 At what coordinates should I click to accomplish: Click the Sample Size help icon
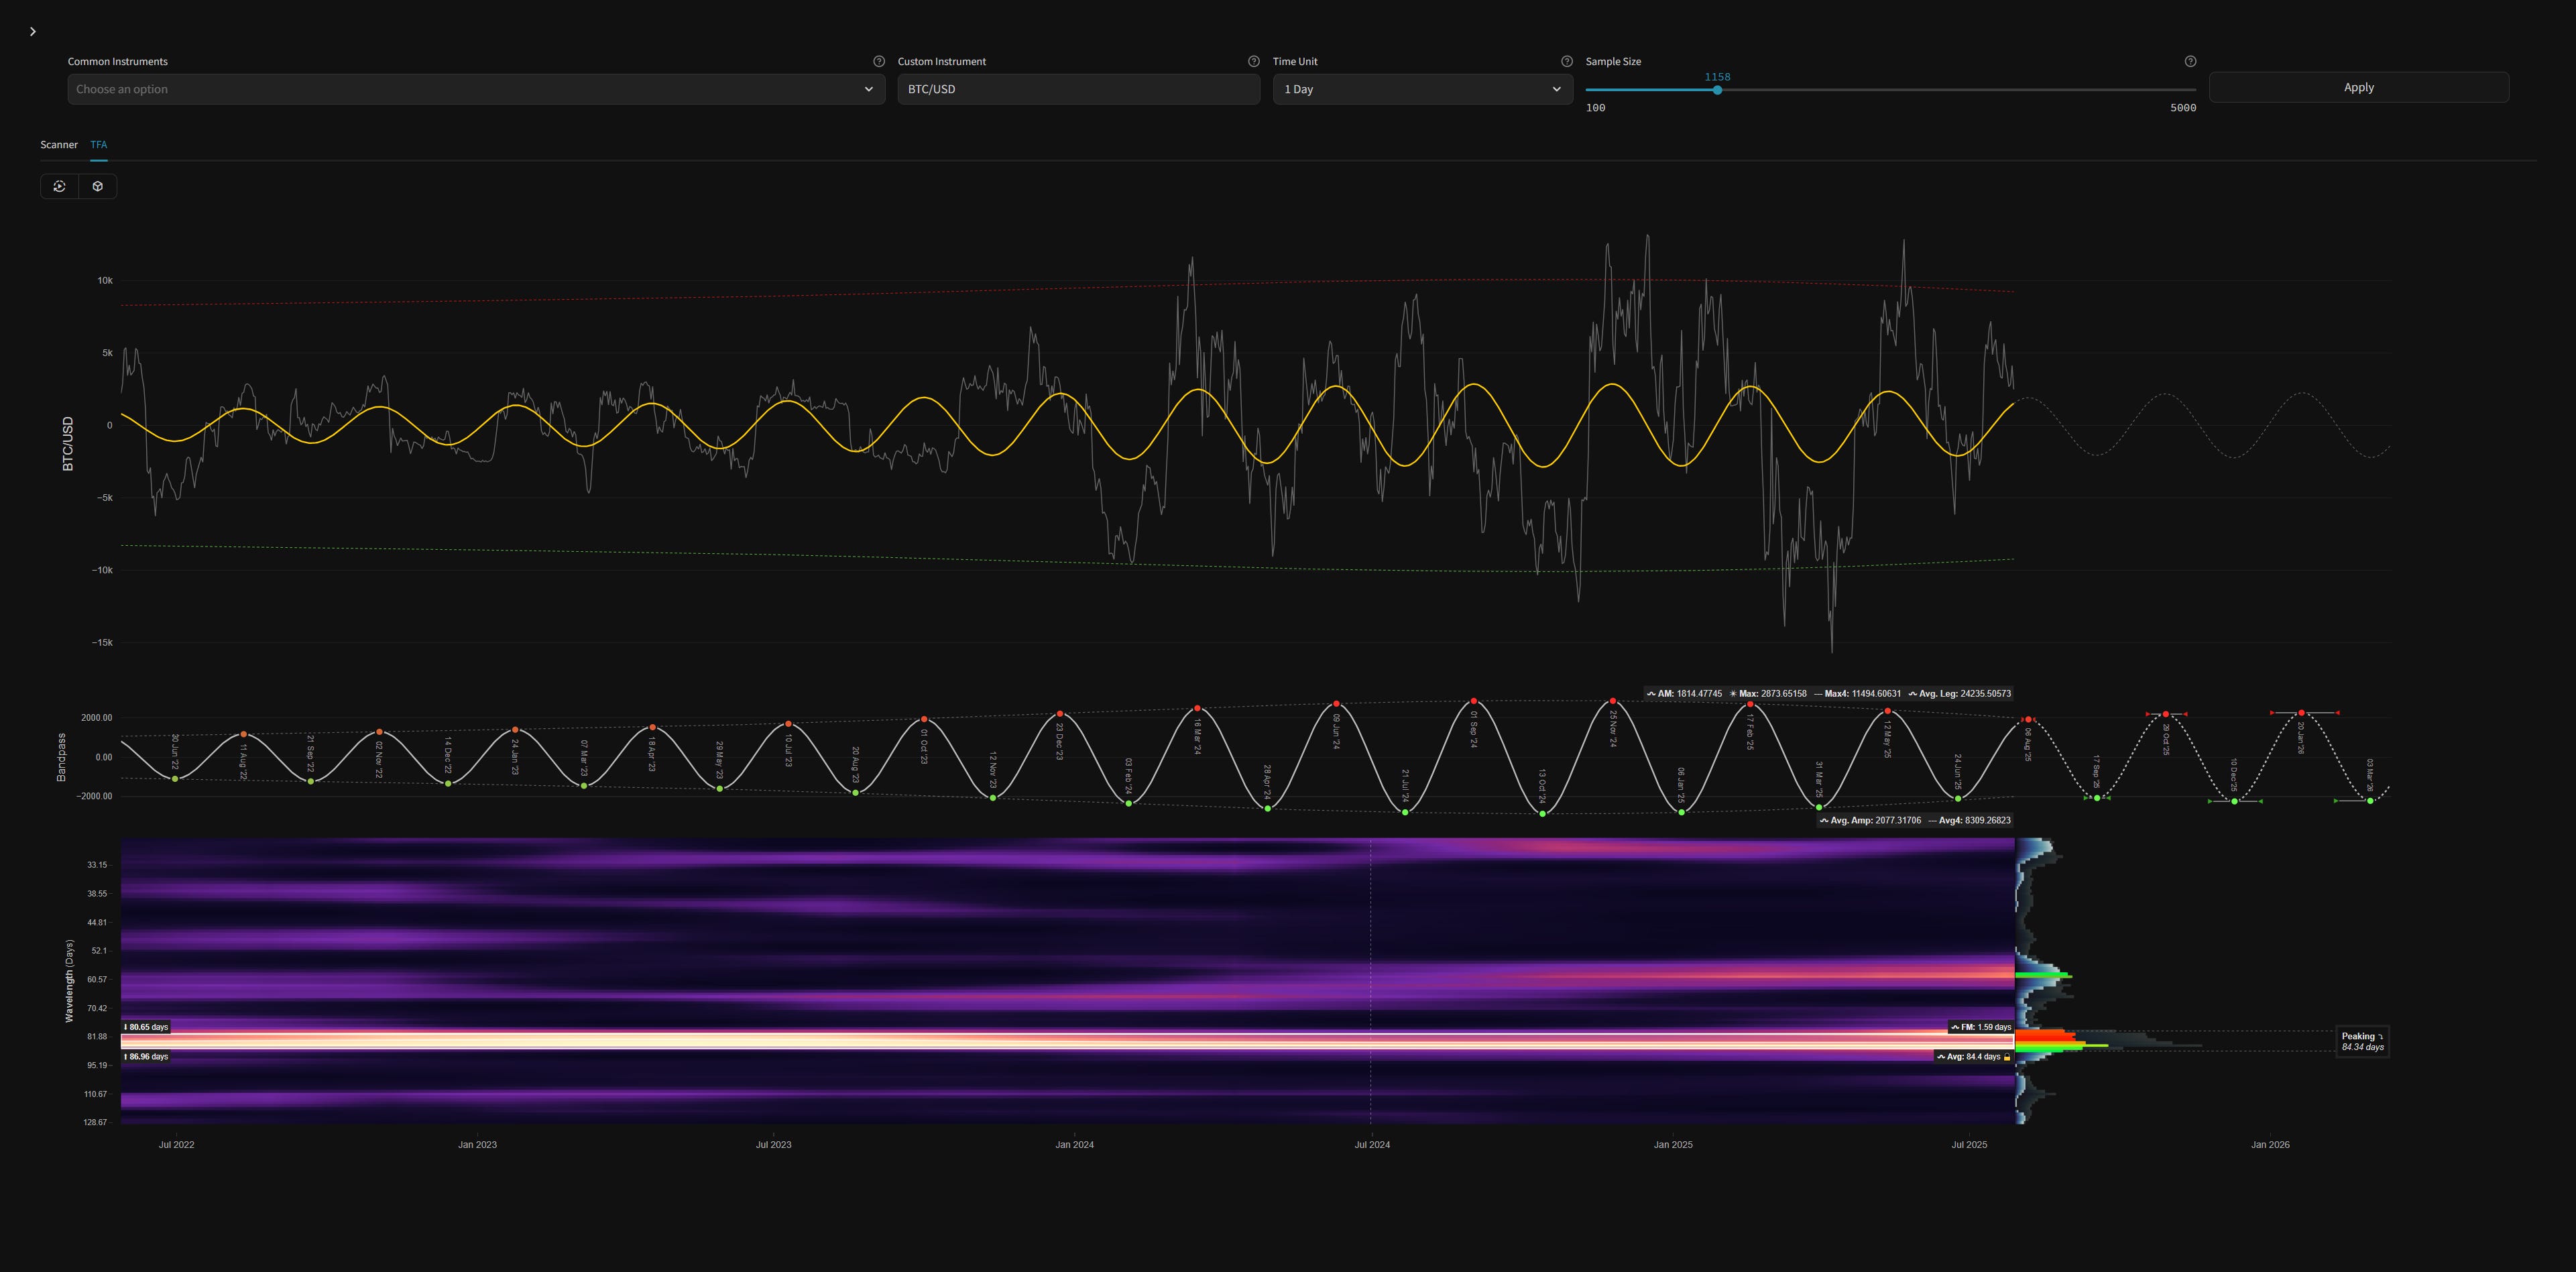click(2190, 61)
